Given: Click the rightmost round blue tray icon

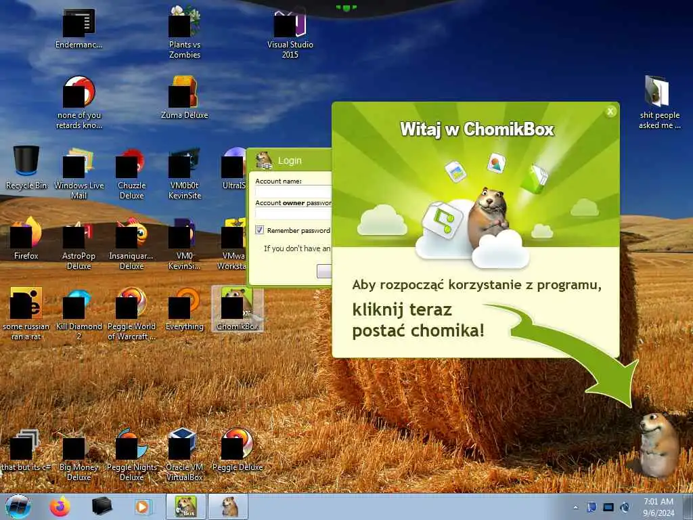Looking at the screenshot, I should pyautogui.click(x=625, y=507).
